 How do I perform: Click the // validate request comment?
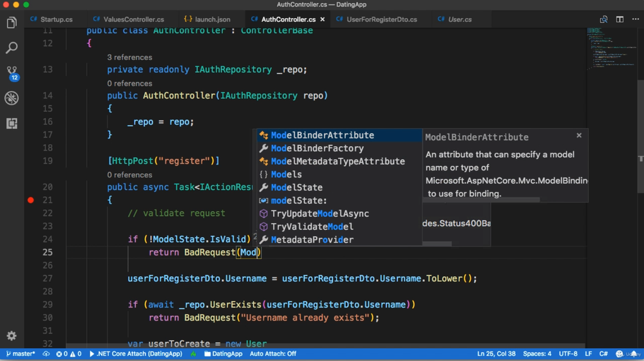pos(176,214)
